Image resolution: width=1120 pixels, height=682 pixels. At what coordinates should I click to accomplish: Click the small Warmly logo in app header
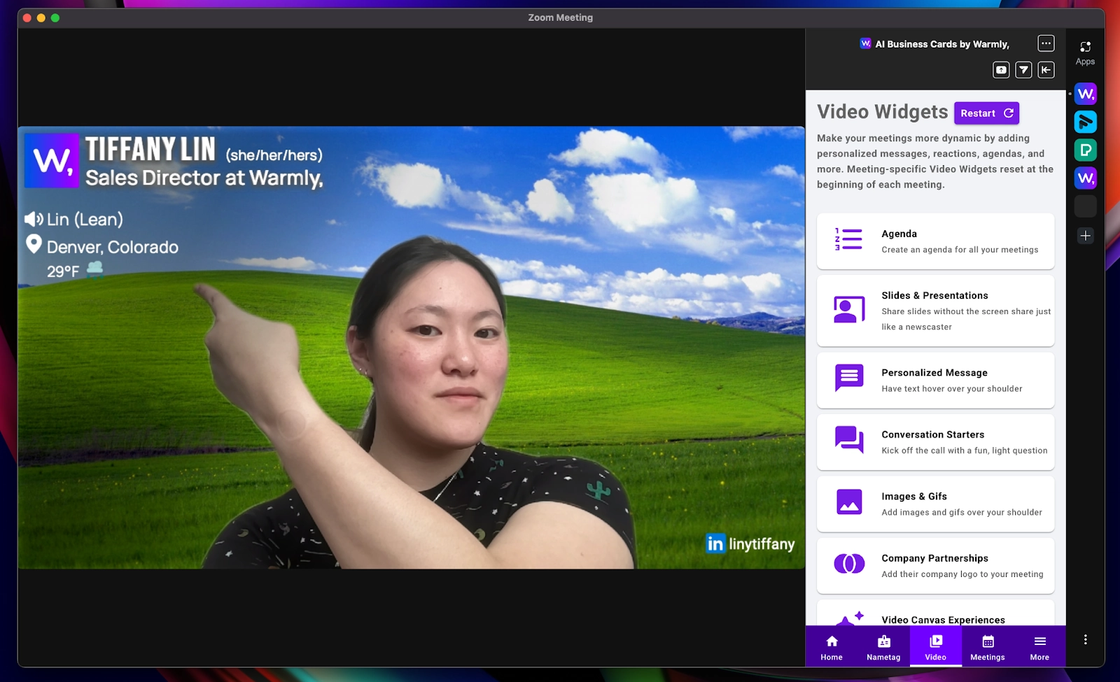tap(865, 43)
